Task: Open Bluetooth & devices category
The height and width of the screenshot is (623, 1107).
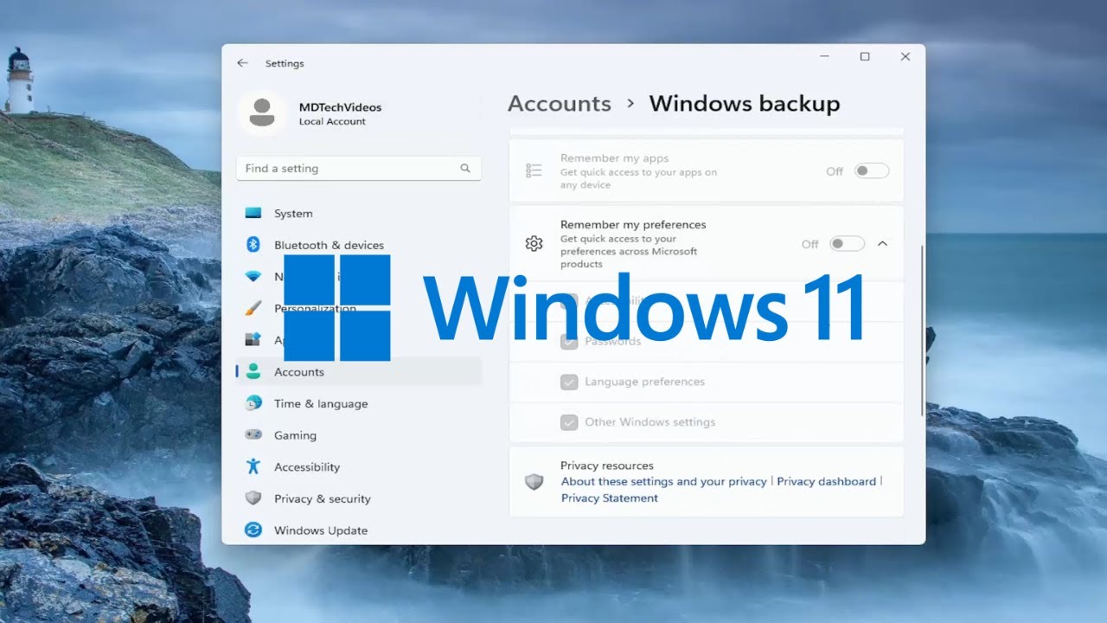Action: click(x=358, y=245)
